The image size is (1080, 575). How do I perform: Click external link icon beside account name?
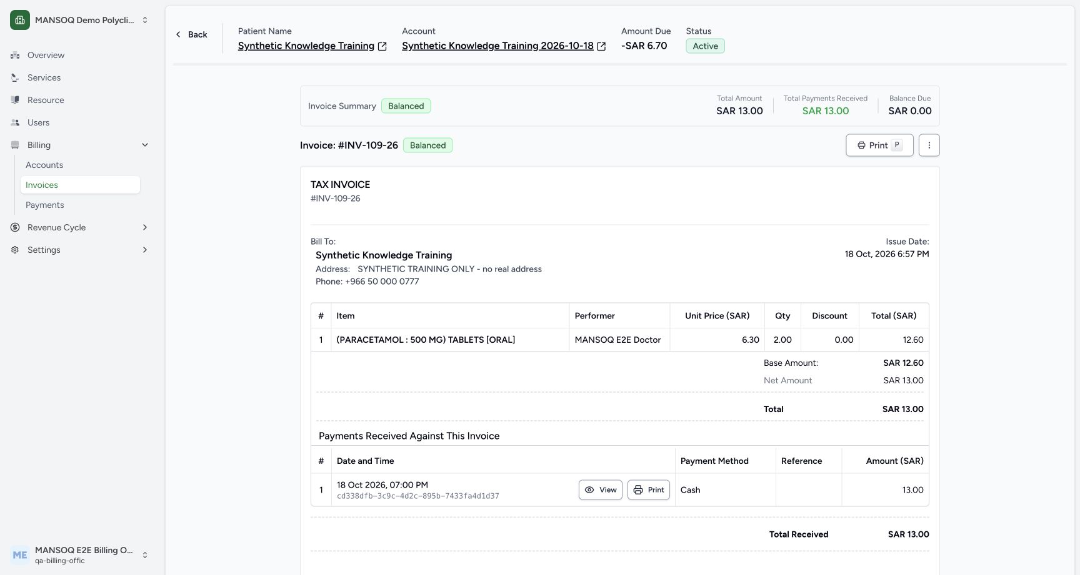[x=601, y=46]
